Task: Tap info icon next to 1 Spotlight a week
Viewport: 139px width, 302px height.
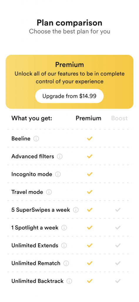Action: 64,228
